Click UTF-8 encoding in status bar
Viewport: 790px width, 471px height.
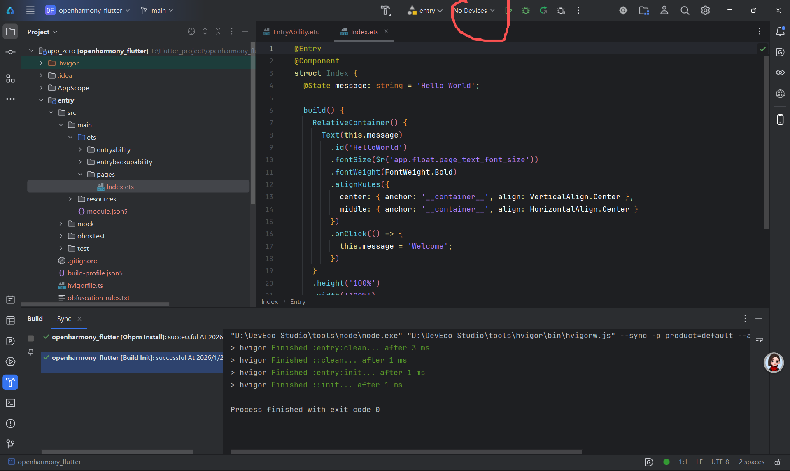[720, 462]
